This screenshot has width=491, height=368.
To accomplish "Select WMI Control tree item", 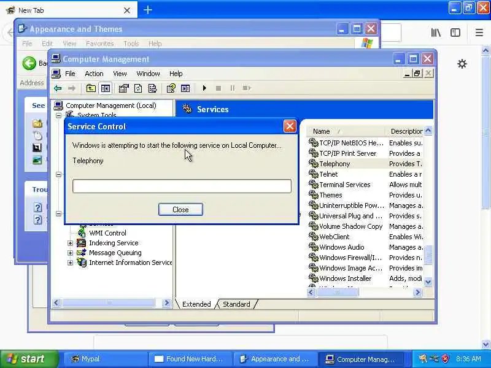I will pyautogui.click(x=107, y=233).
